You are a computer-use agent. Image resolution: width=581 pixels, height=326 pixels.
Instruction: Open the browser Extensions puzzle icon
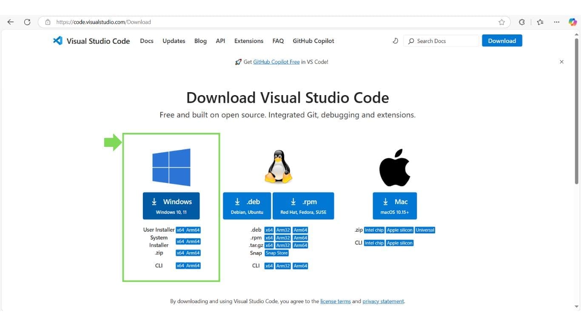point(522,22)
